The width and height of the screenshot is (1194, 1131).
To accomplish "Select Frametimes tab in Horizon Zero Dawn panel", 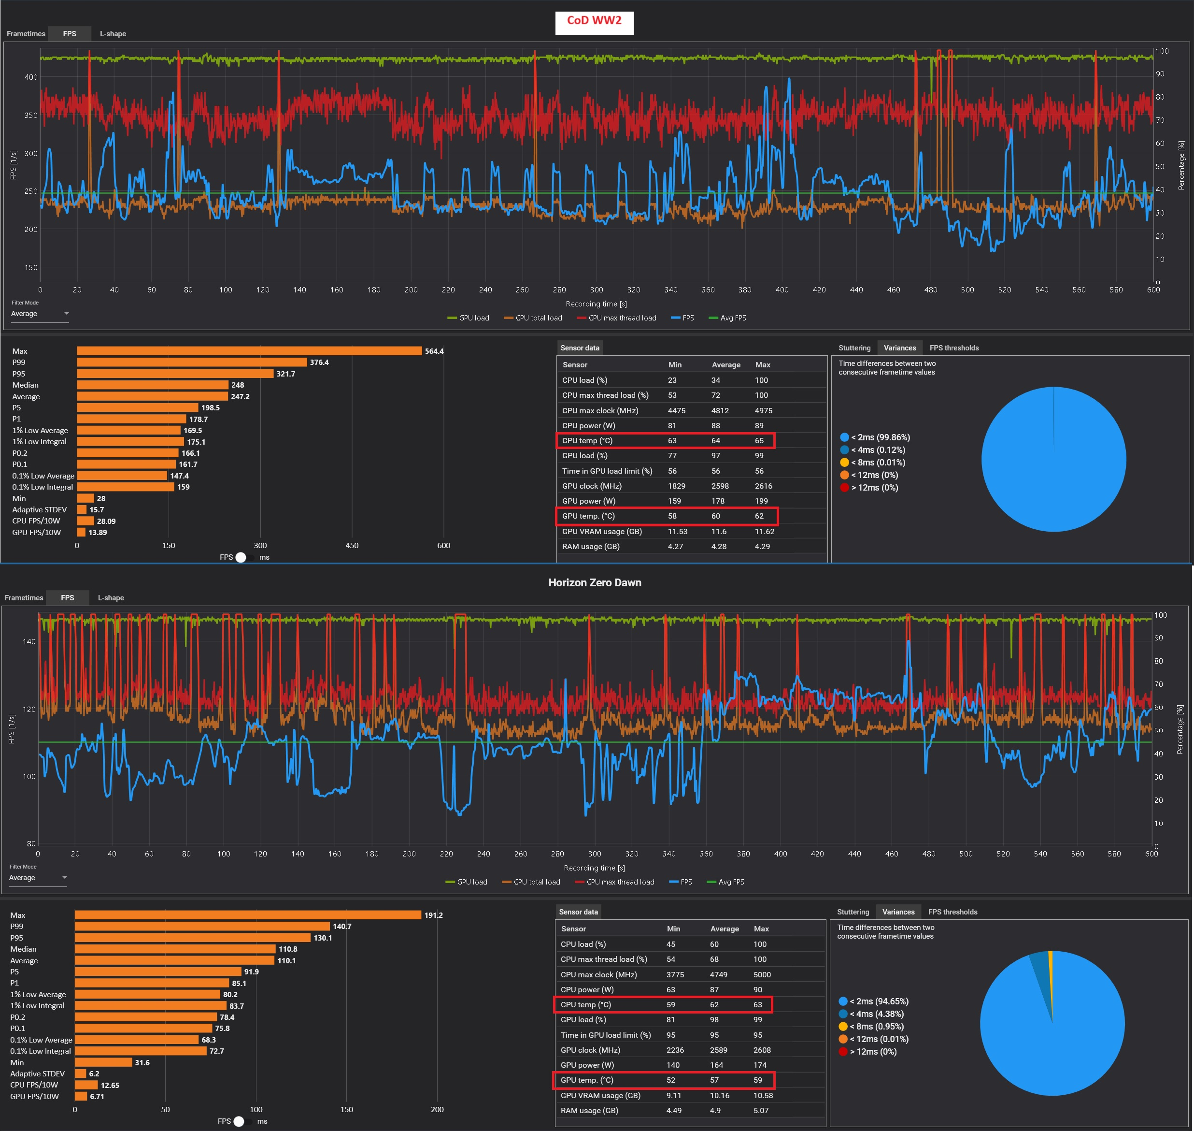I will tap(24, 597).
